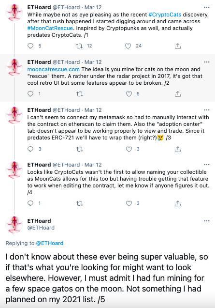Visit the mooncatrescue.com link
This screenshot has height=308, width=215.
(x=54, y=69)
